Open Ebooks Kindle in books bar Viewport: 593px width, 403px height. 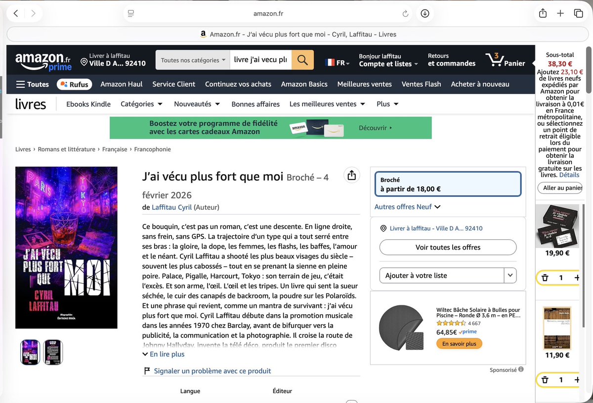coord(88,104)
